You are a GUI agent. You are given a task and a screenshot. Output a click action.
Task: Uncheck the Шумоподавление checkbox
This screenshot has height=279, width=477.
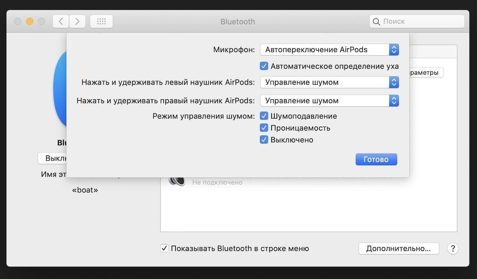point(264,116)
